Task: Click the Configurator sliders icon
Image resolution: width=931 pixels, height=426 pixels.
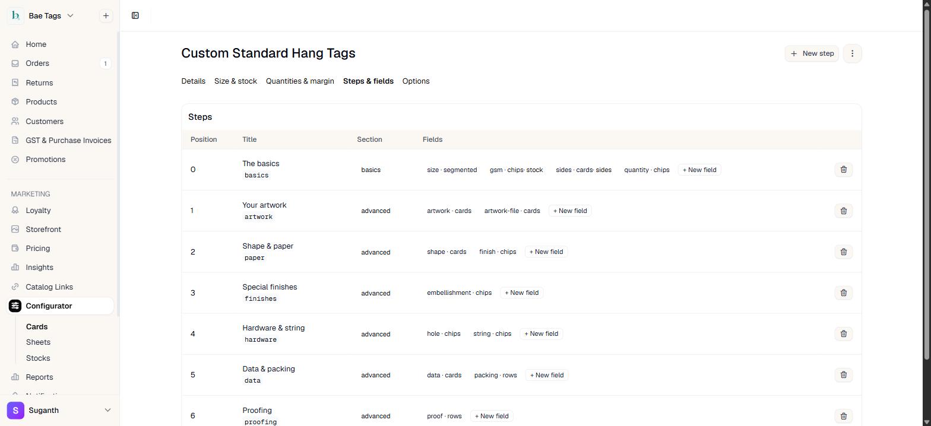Action: click(15, 306)
